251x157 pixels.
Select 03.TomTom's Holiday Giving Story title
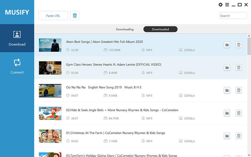tap(121, 155)
